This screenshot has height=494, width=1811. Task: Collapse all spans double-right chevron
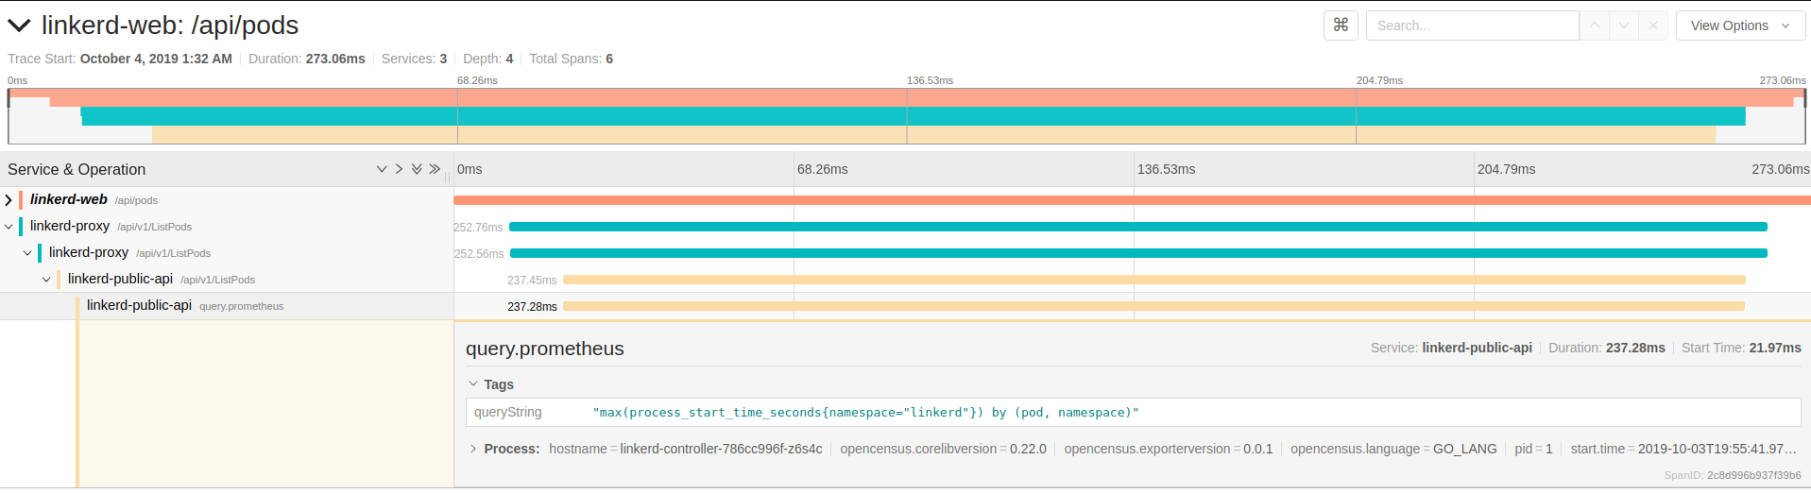coord(435,169)
